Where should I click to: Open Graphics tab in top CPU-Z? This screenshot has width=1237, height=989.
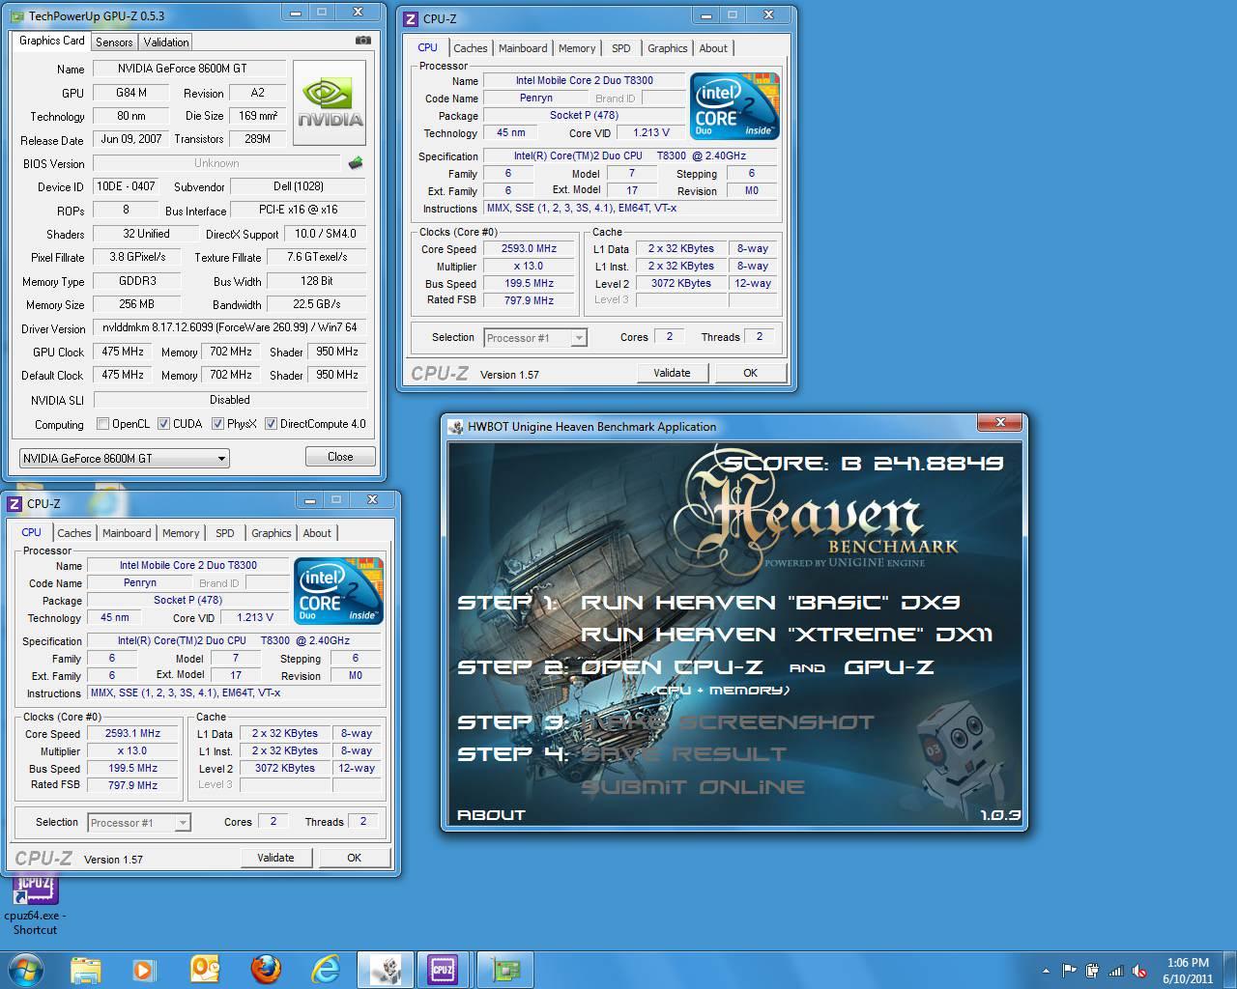(668, 48)
